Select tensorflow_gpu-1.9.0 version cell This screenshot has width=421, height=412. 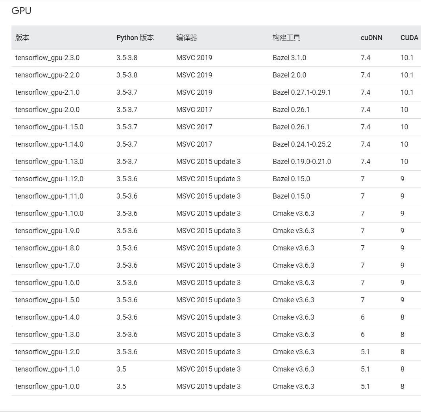[47, 231]
